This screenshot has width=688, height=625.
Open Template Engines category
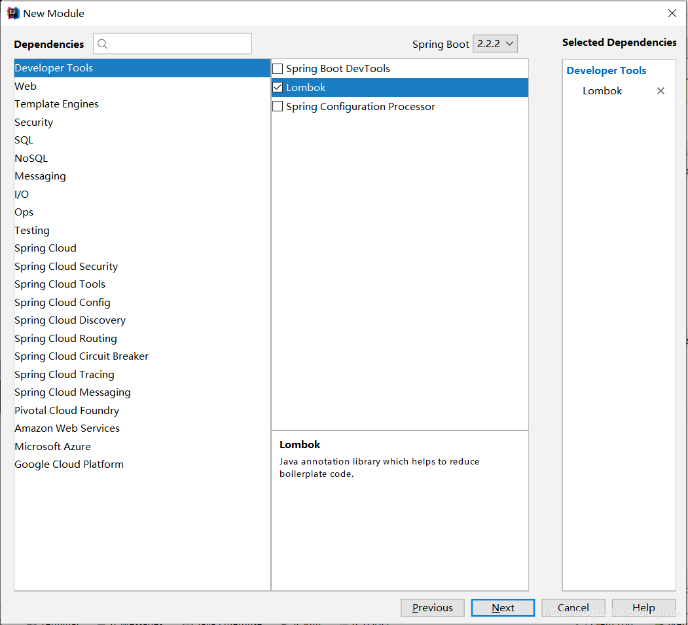[142, 104]
